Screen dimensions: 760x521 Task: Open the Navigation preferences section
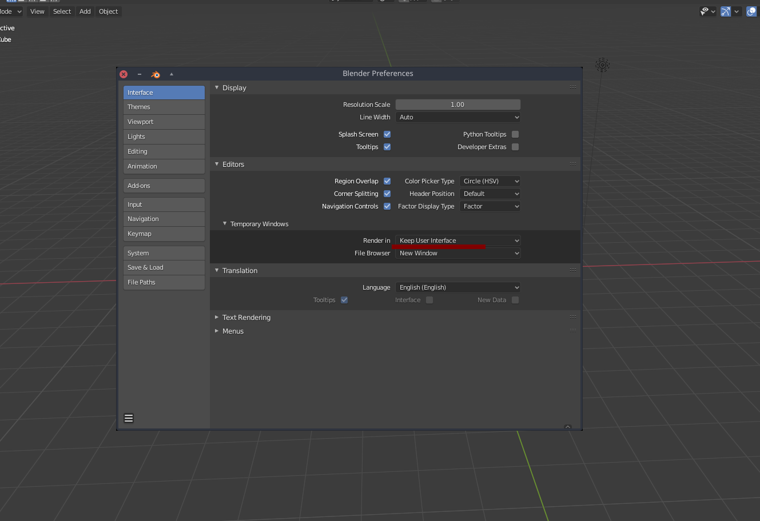pos(164,219)
